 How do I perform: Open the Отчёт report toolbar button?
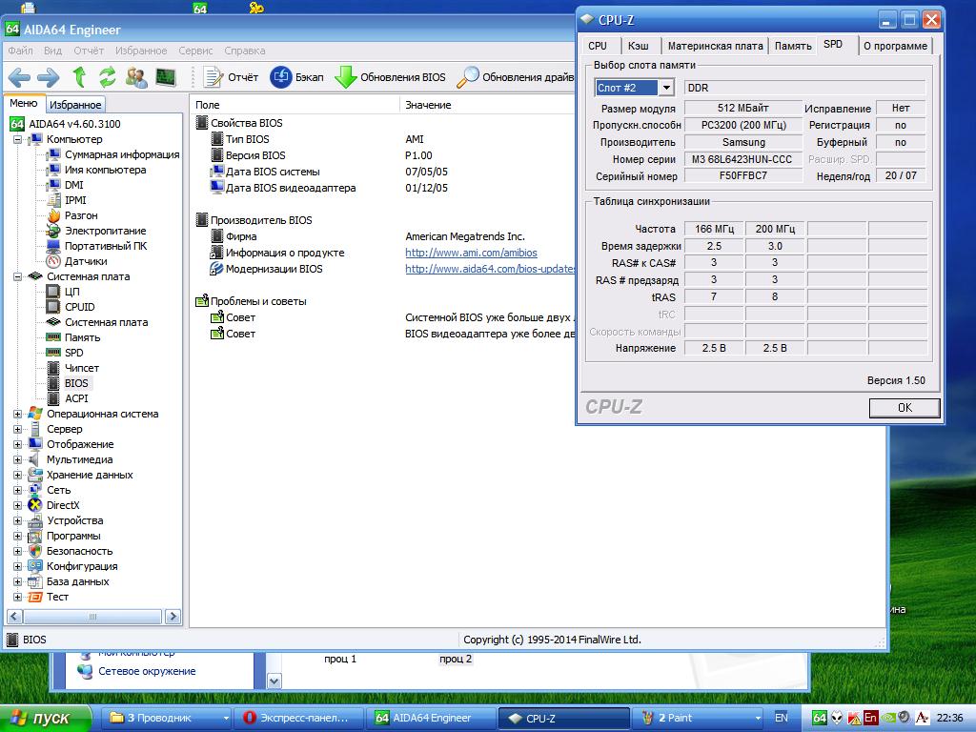pos(231,77)
